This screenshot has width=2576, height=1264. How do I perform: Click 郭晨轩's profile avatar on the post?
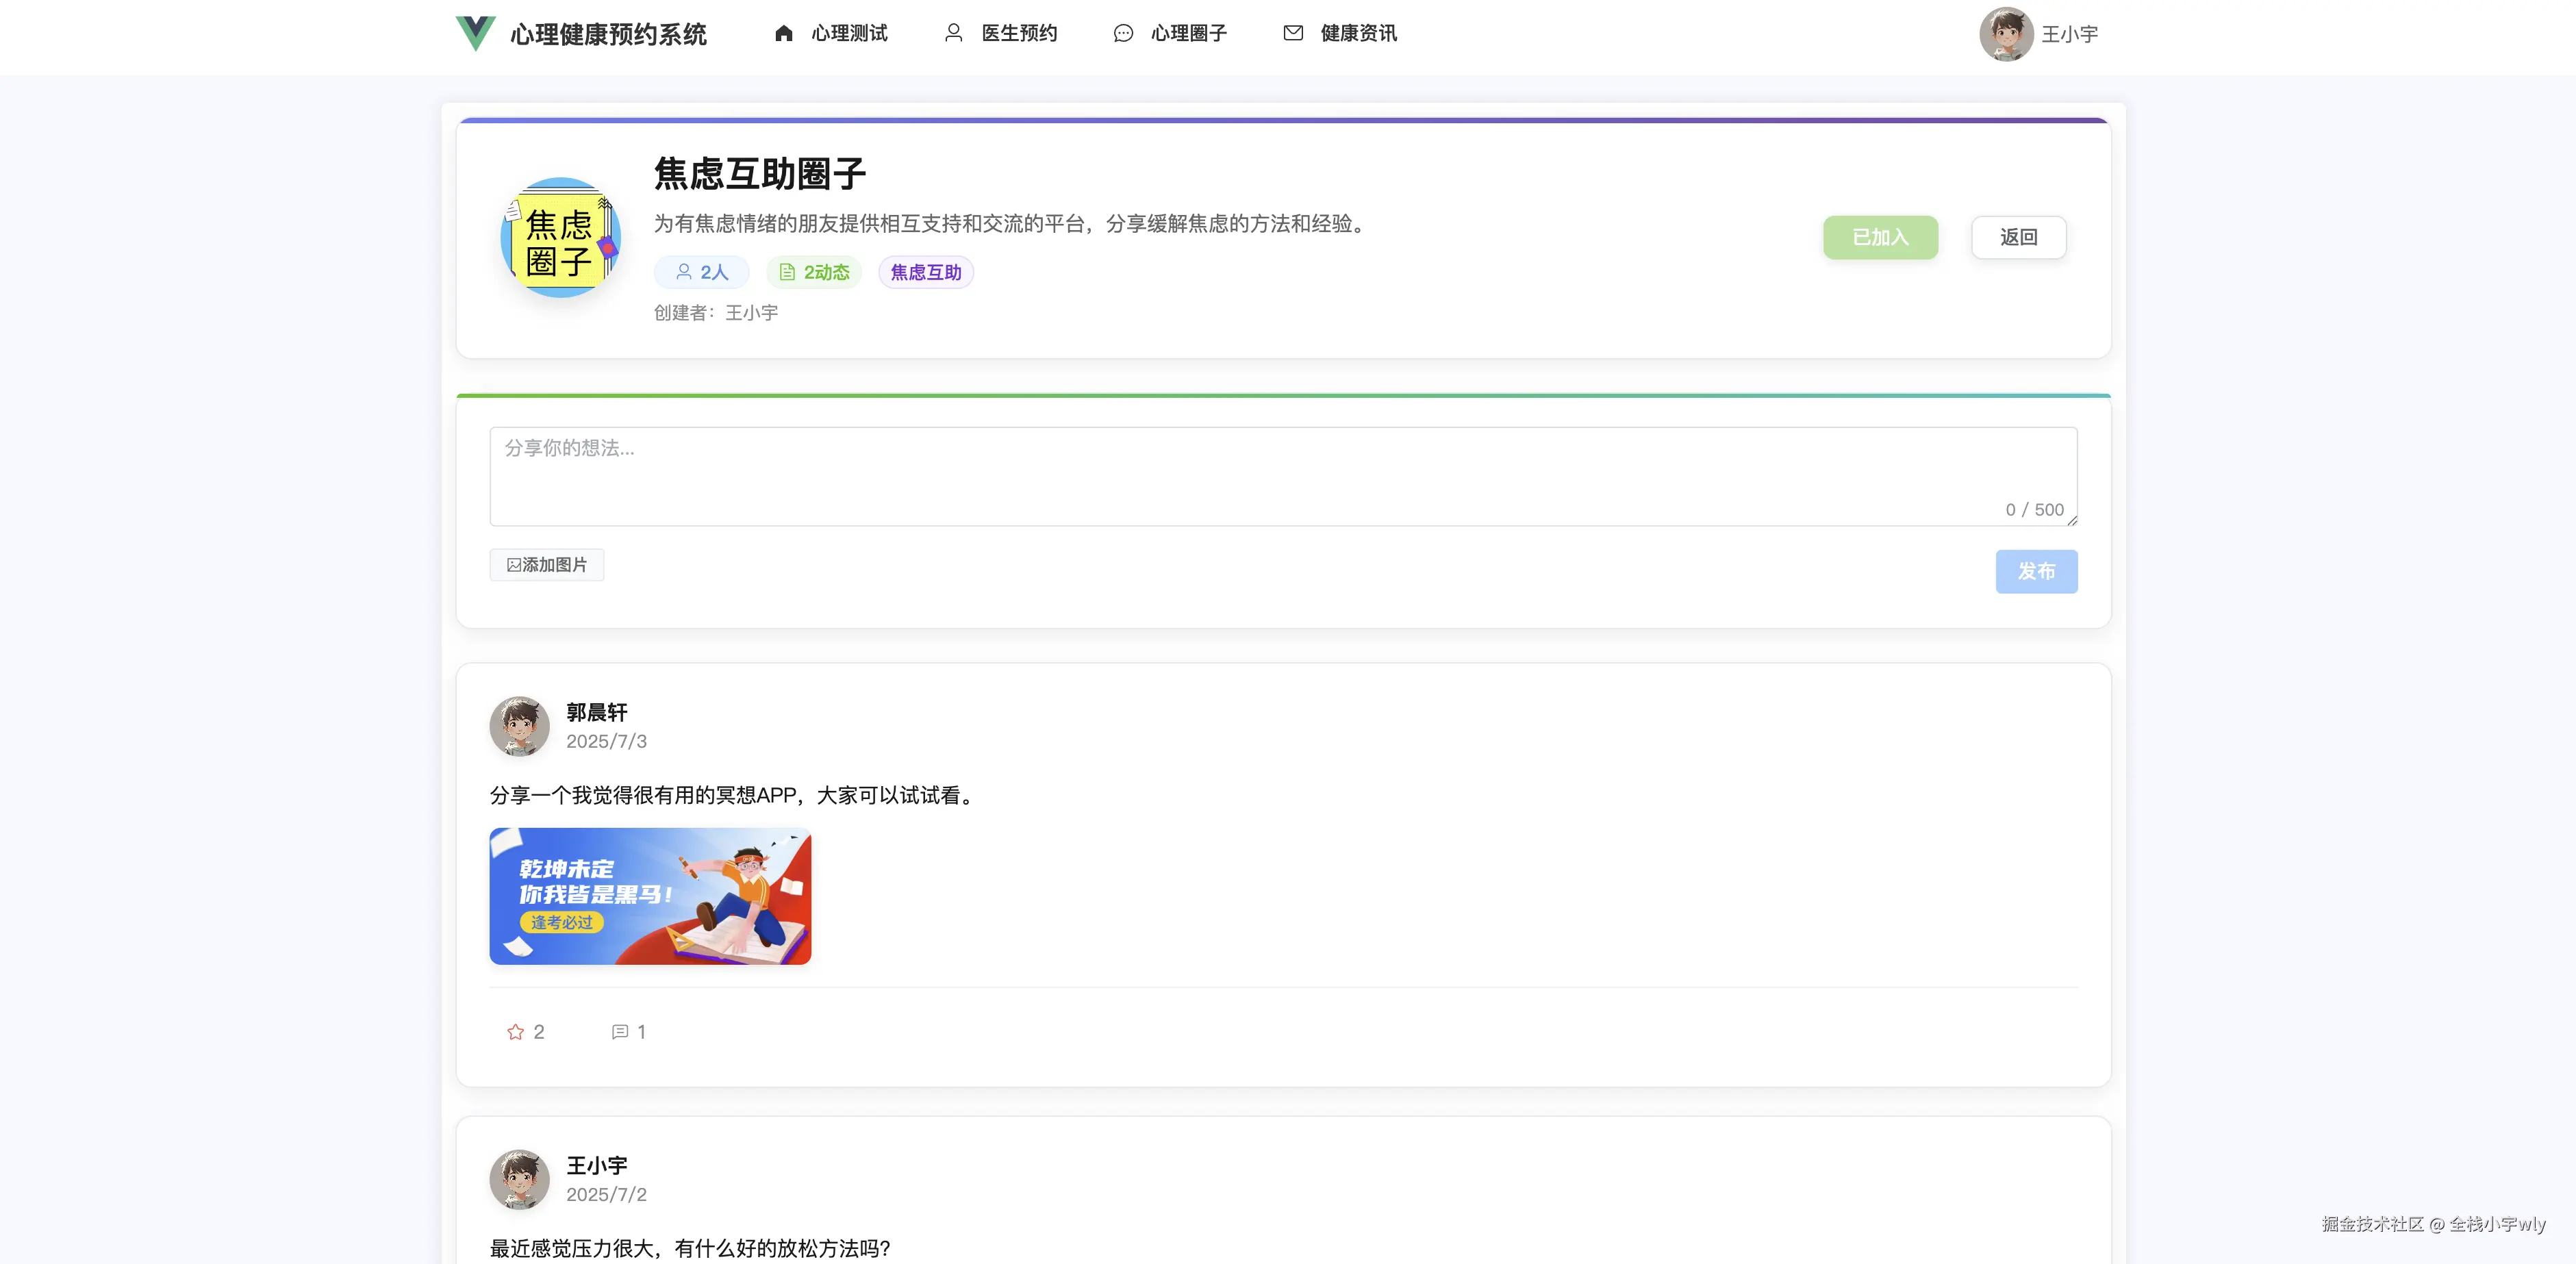click(x=519, y=727)
